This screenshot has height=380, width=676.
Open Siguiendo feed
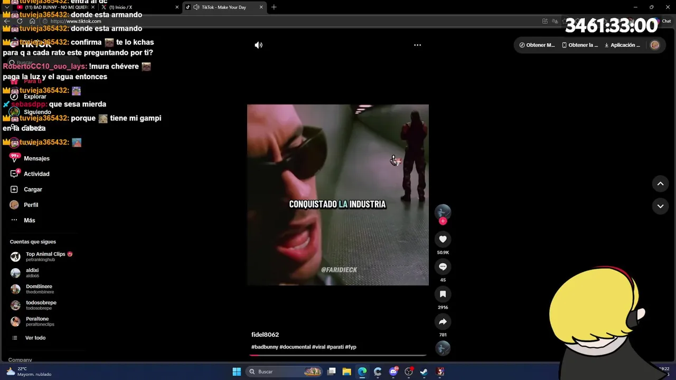[x=37, y=112]
